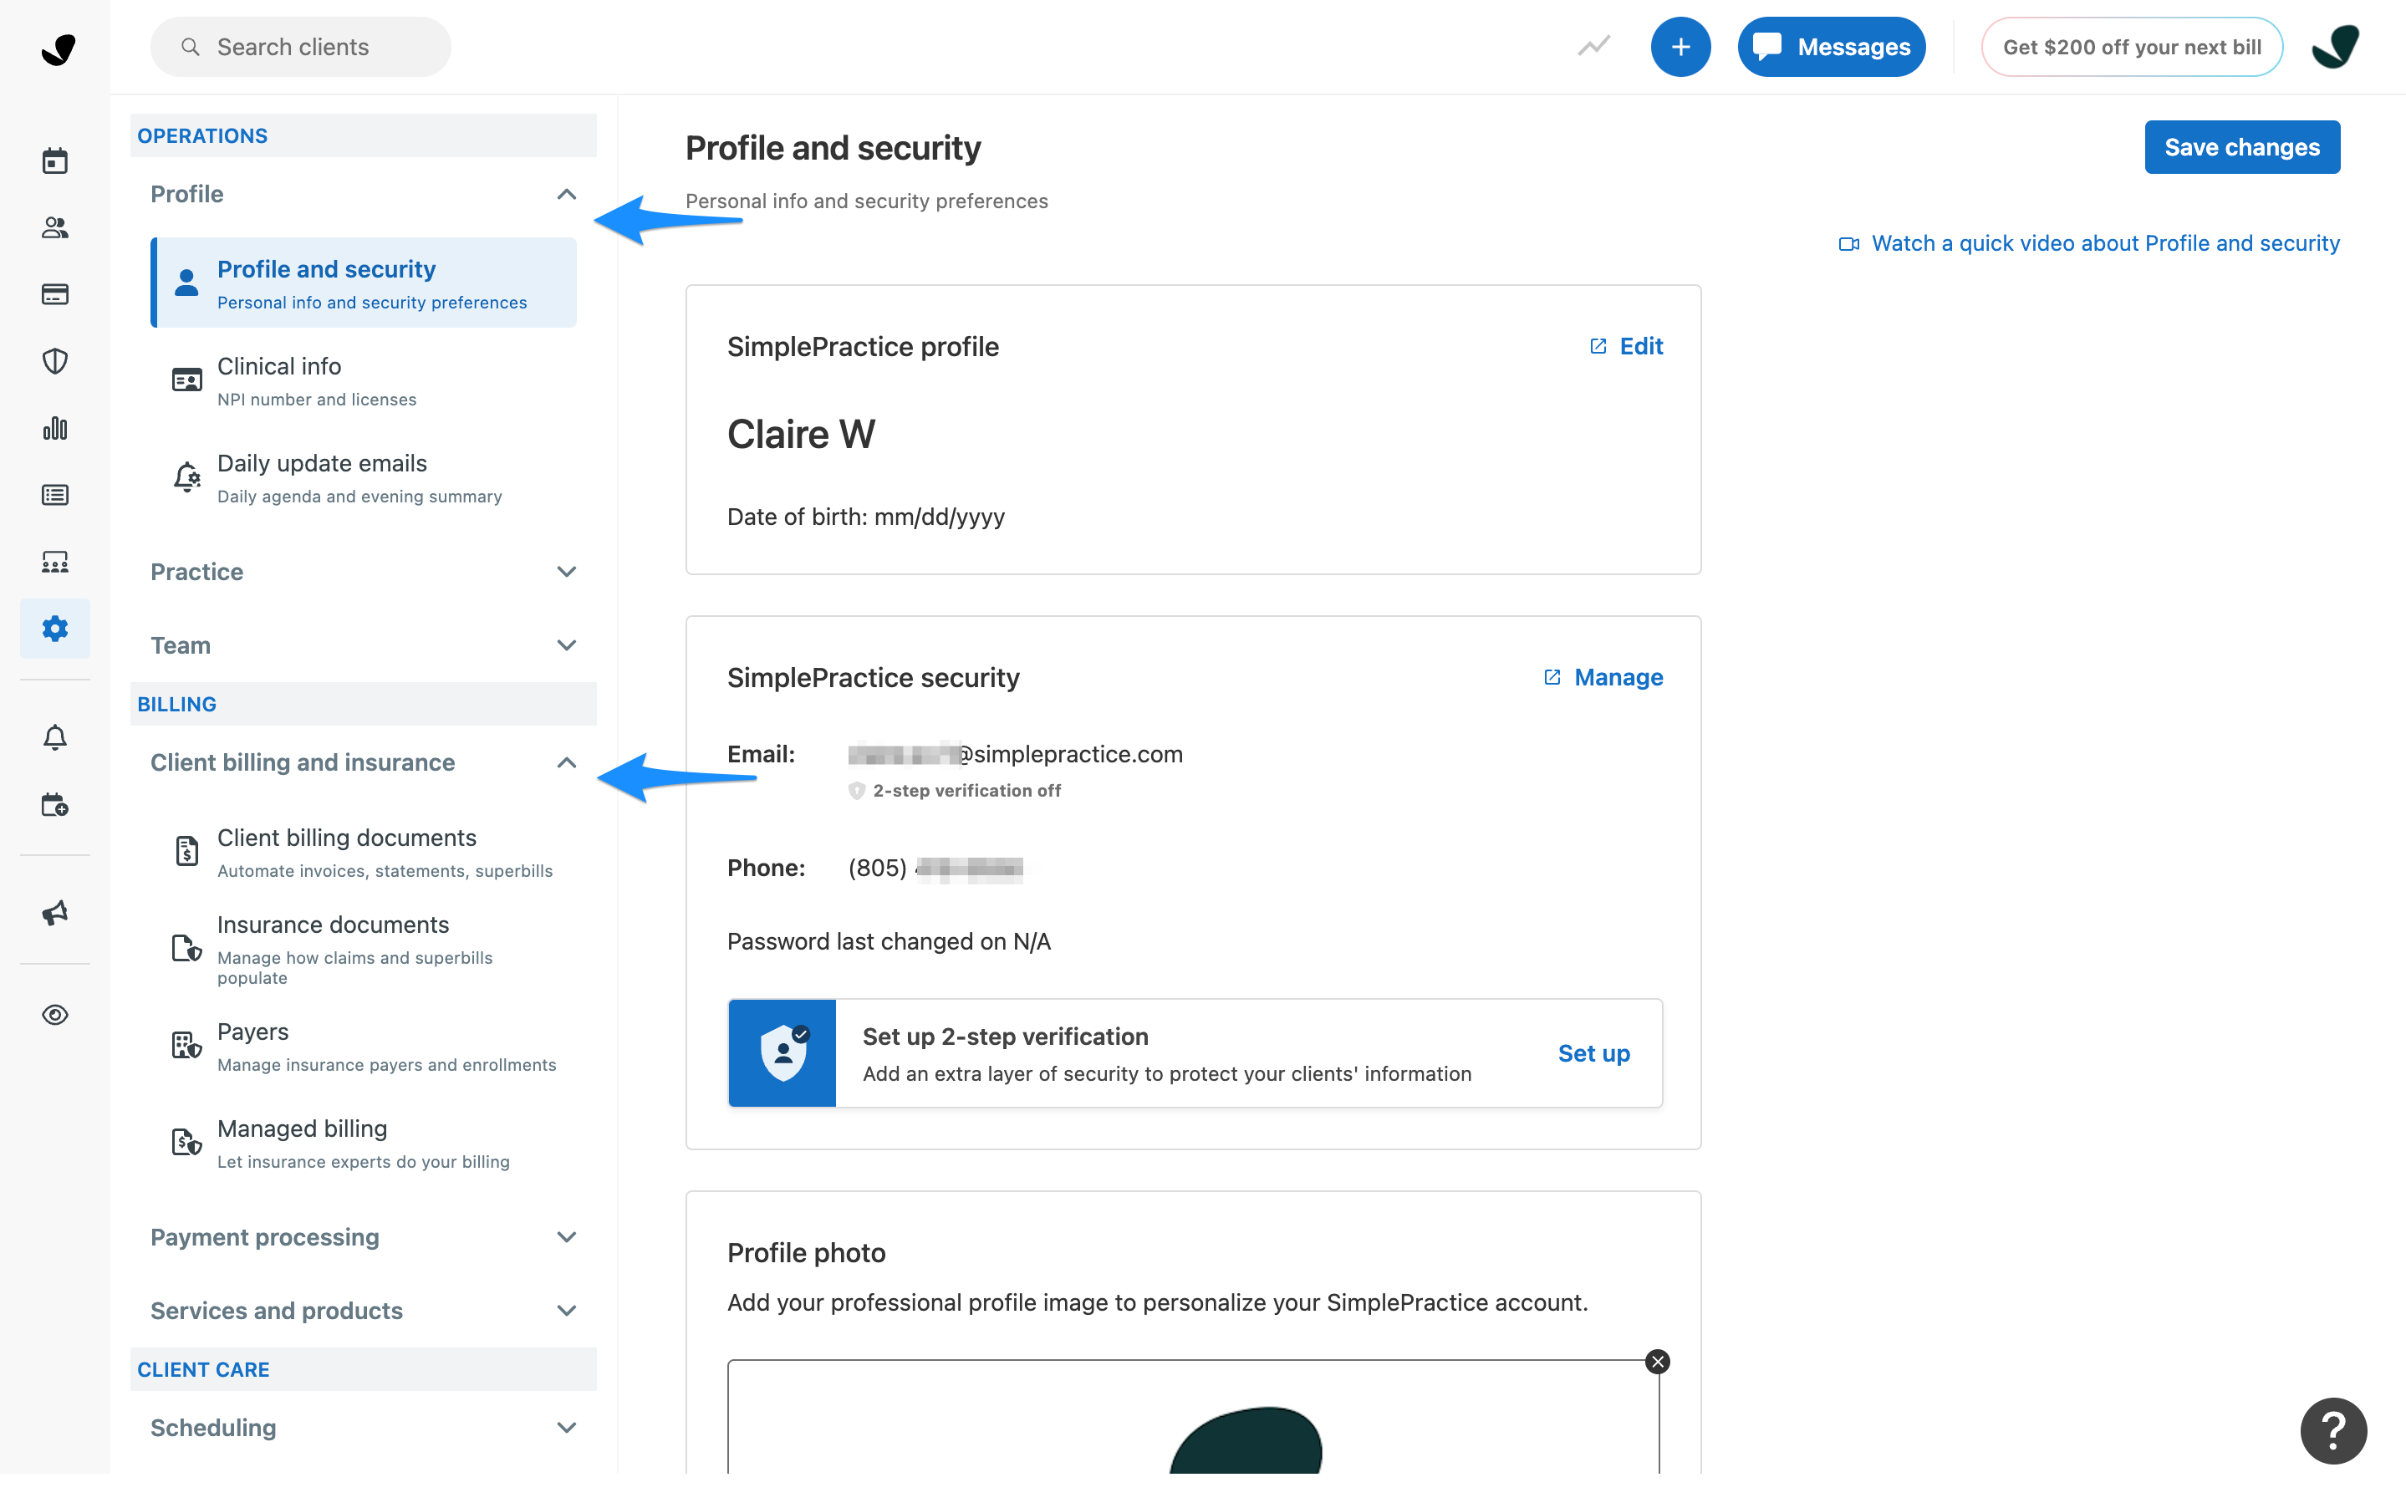Open Managed billing settings
The height and width of the screenshot is (1508, 2406).
coord(363,1143)
